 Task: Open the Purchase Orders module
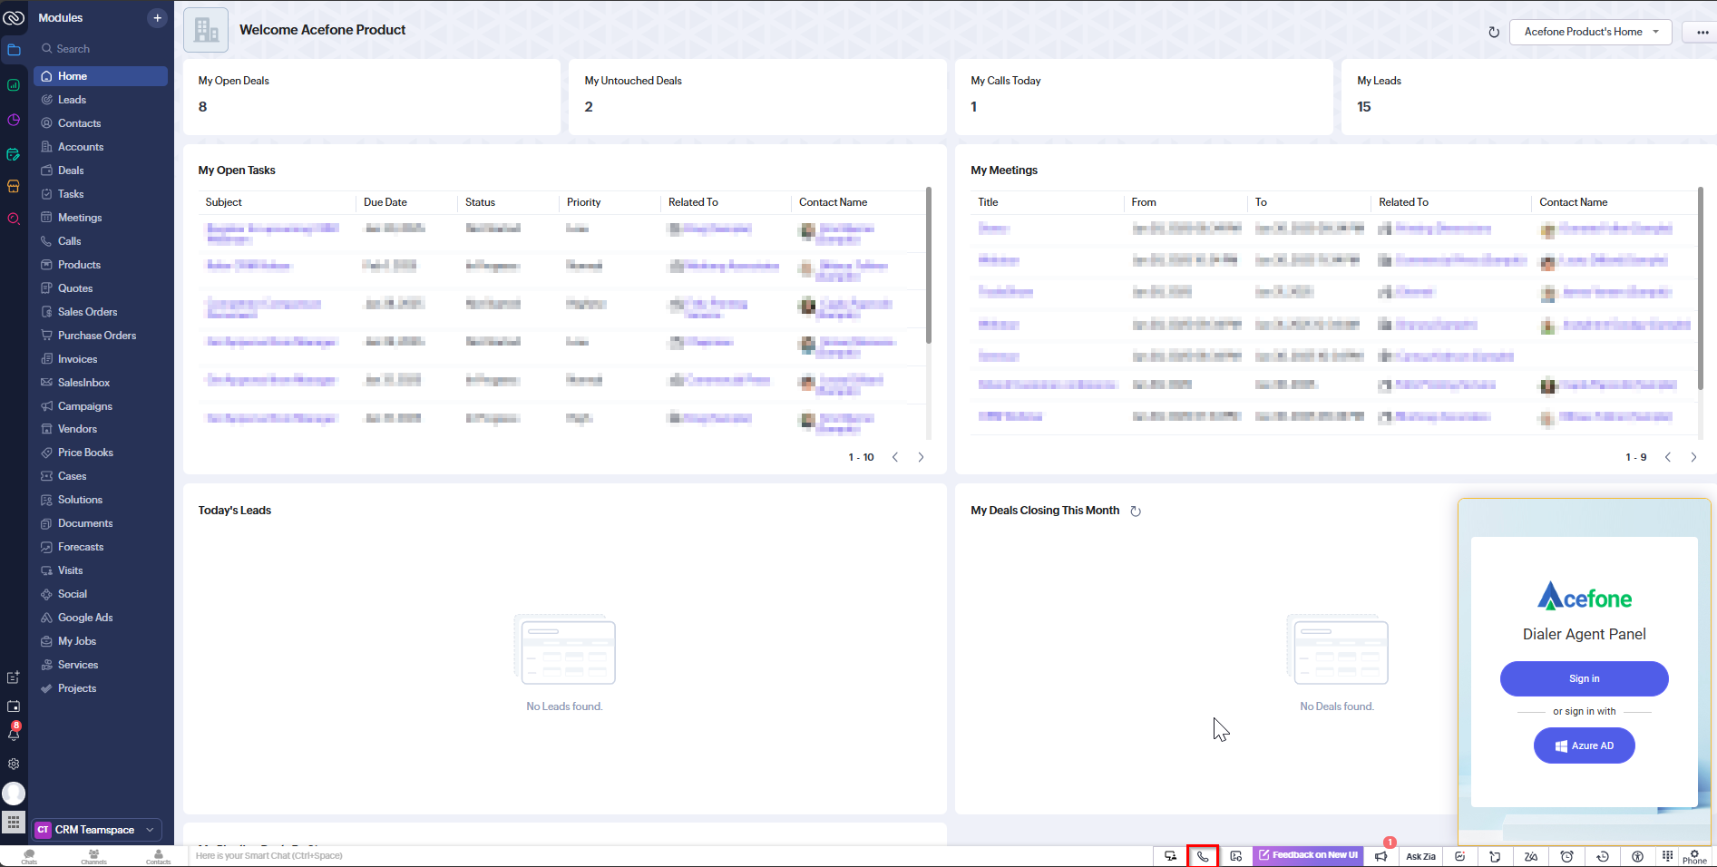click(x=101, y=336)
